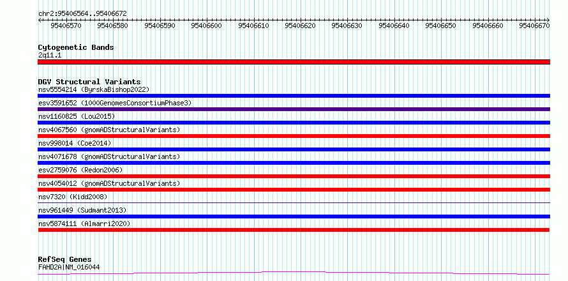Image resolution: width=568 pixels, height=281 pixels.
Task: Click the FAHD2A|NM_016044 gene label
Action: coord(69,267)
